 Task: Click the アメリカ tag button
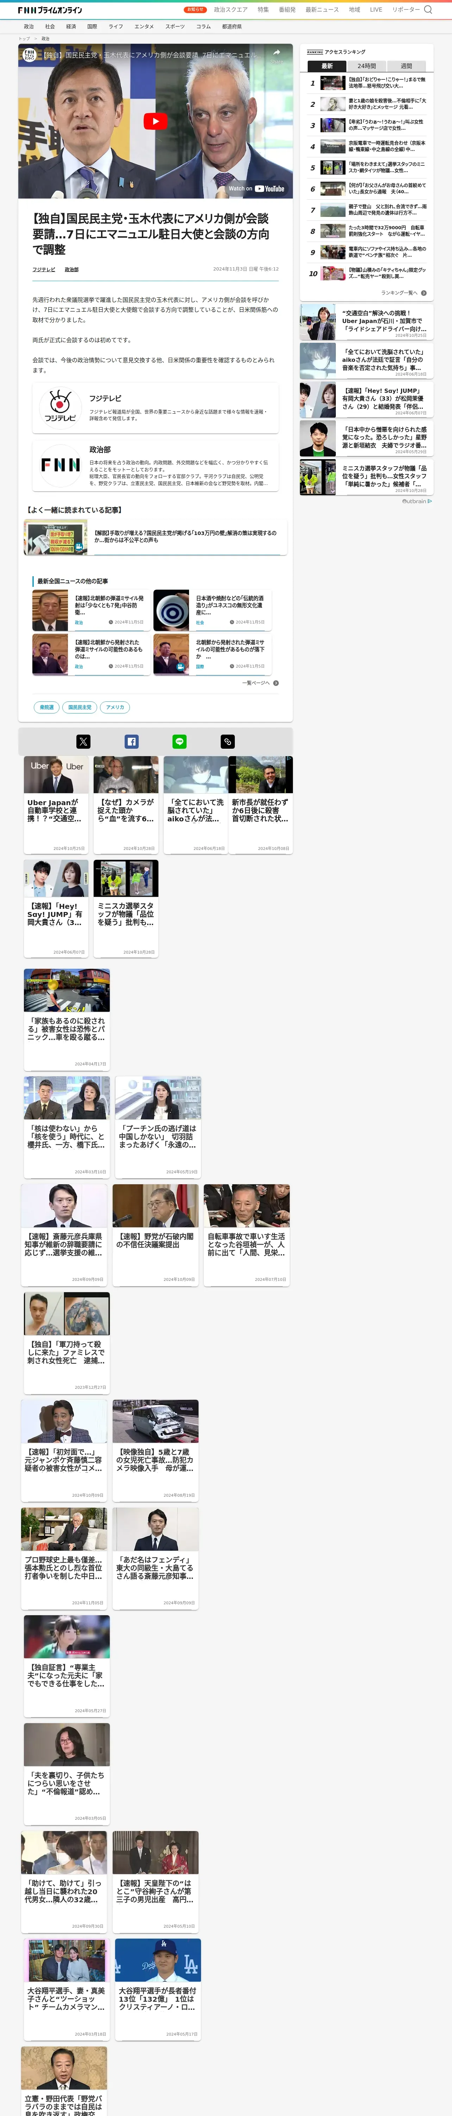click(115, 707)
